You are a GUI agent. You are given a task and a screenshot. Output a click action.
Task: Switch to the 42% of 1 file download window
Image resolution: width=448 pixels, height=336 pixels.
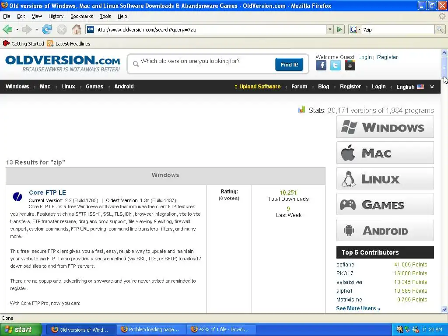click(x=221, y=329)
